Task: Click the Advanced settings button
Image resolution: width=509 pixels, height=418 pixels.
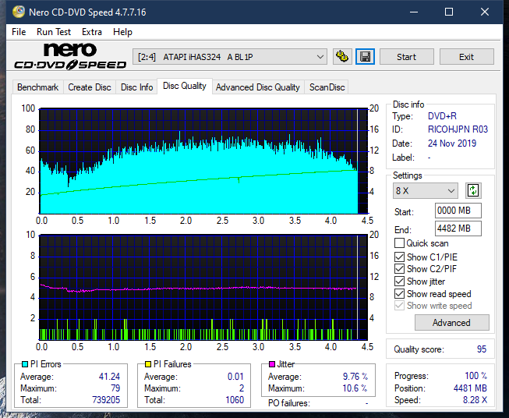Action: (x=451, y=323)
